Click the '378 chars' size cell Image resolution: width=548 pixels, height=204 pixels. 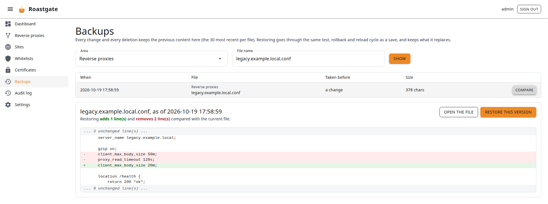[415, 90]
